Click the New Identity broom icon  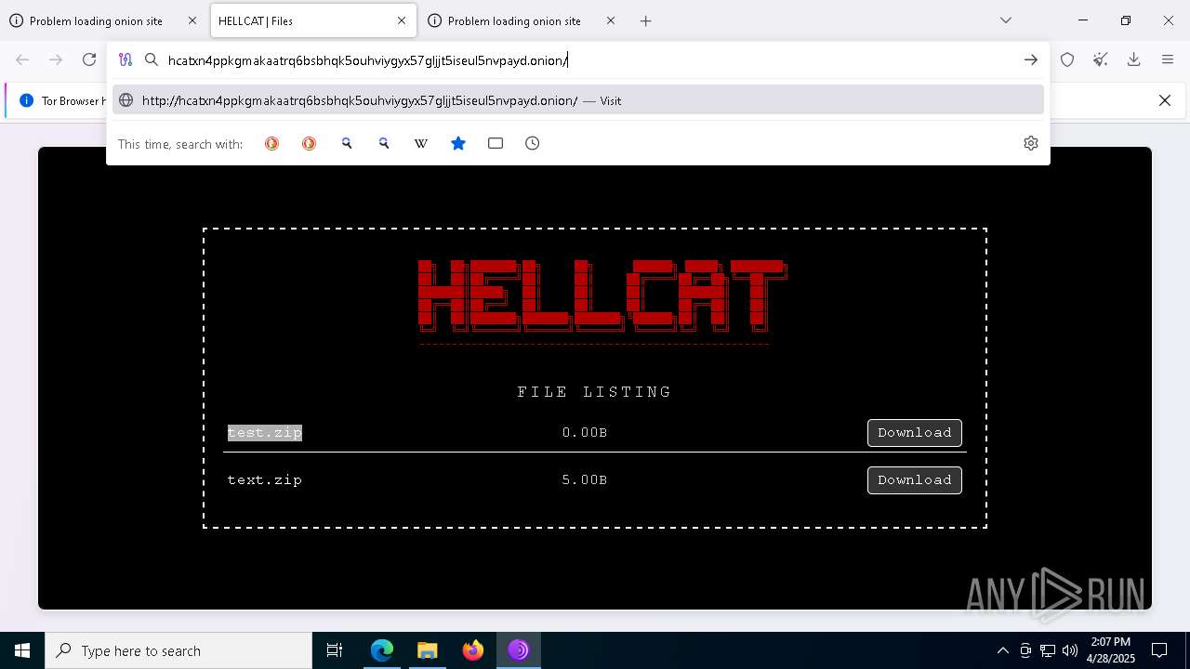click(x=1101, y=59)
